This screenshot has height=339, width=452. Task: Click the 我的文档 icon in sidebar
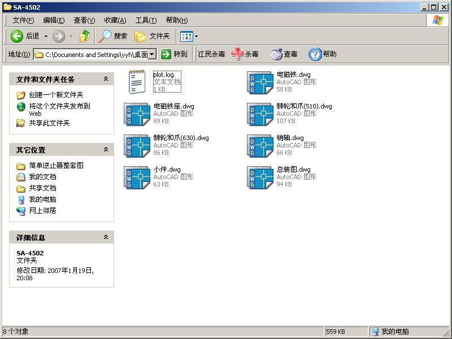[21, 177]
